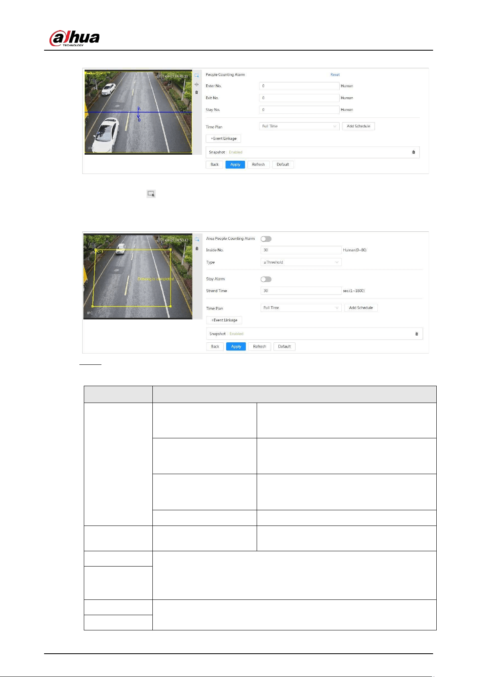This screenshot has height=677, width=478.
Task: Click the Inside No. input field
Action: [x=301, y=250]
